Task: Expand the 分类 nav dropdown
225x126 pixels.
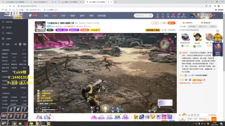Action: click(63, 16)
